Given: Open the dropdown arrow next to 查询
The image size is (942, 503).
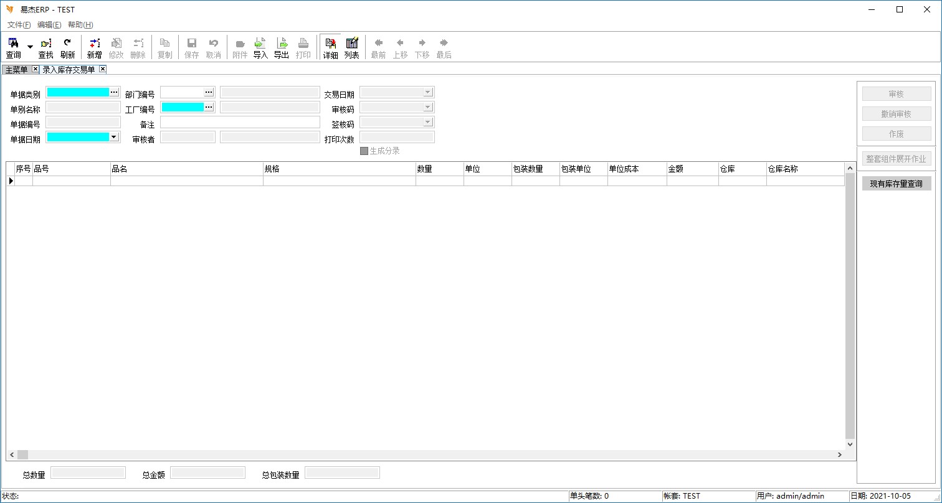Looking at the screenshot, I should [30, 47].
